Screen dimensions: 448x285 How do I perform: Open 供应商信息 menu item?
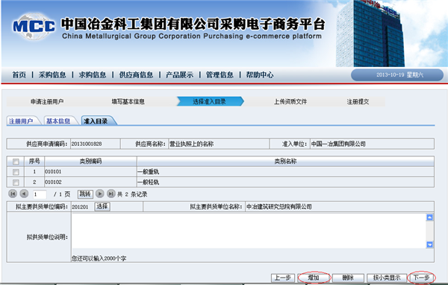coord(136,75)
